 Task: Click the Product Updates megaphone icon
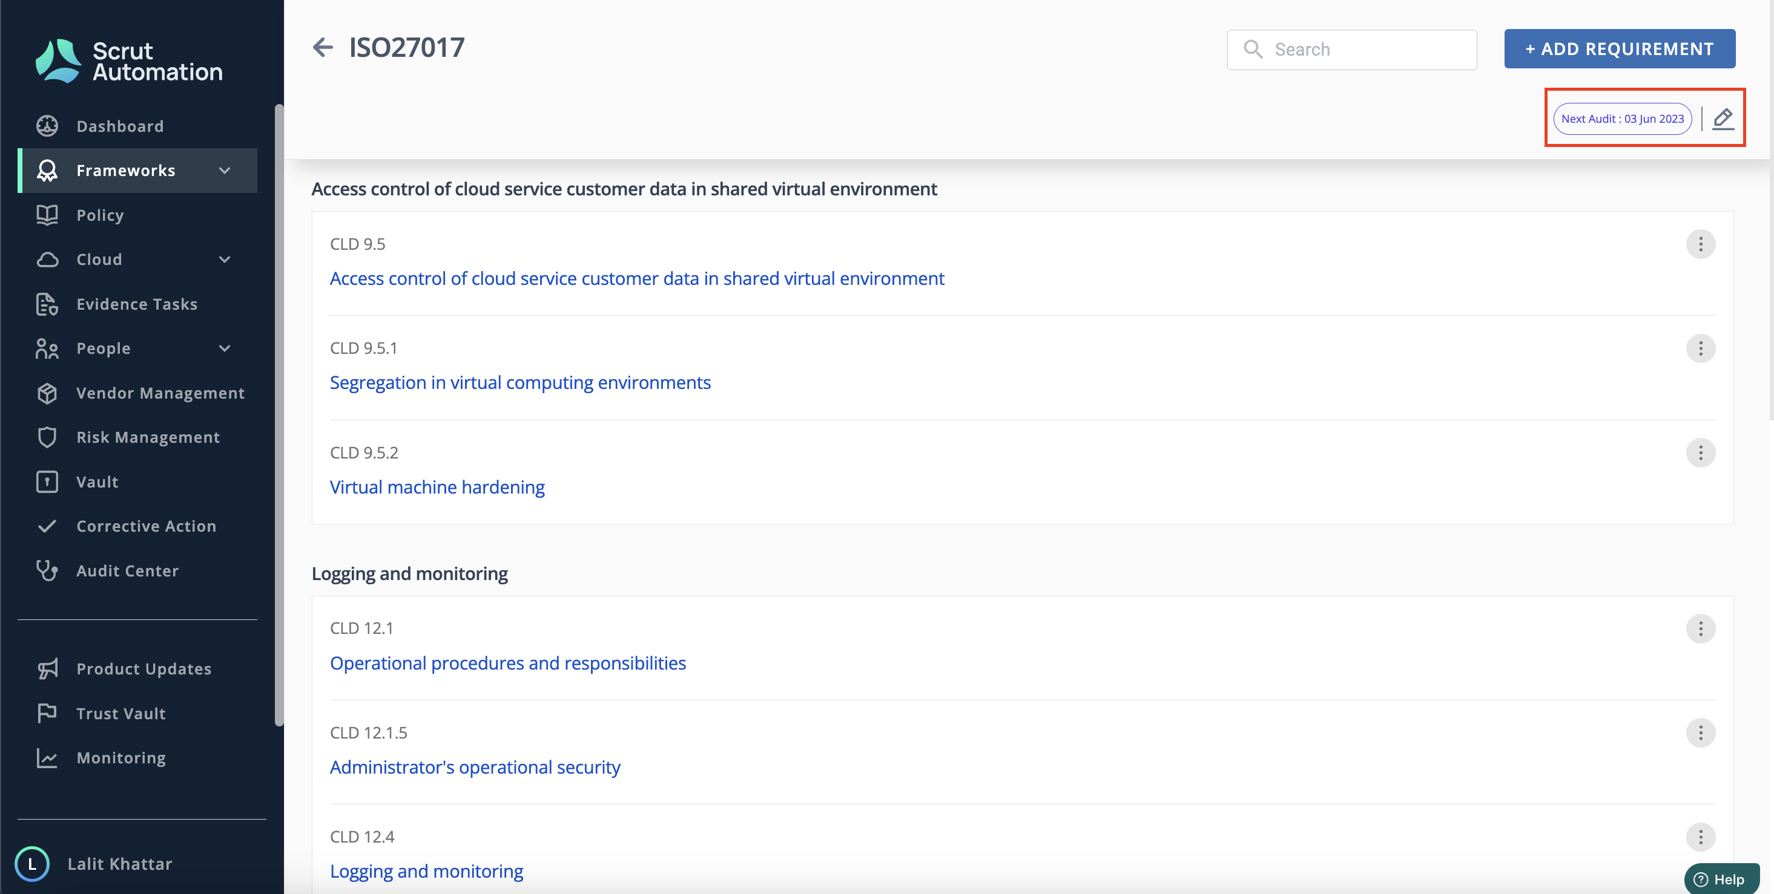point(47,668)
